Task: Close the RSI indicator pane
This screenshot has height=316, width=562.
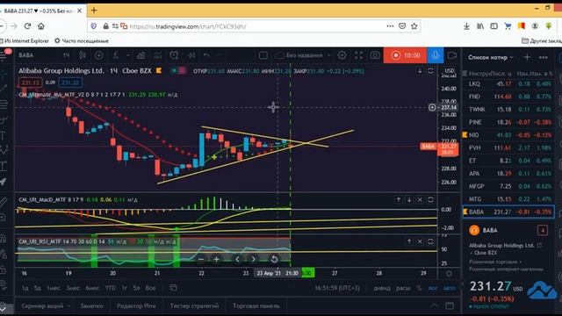Action: pos(420,242)
